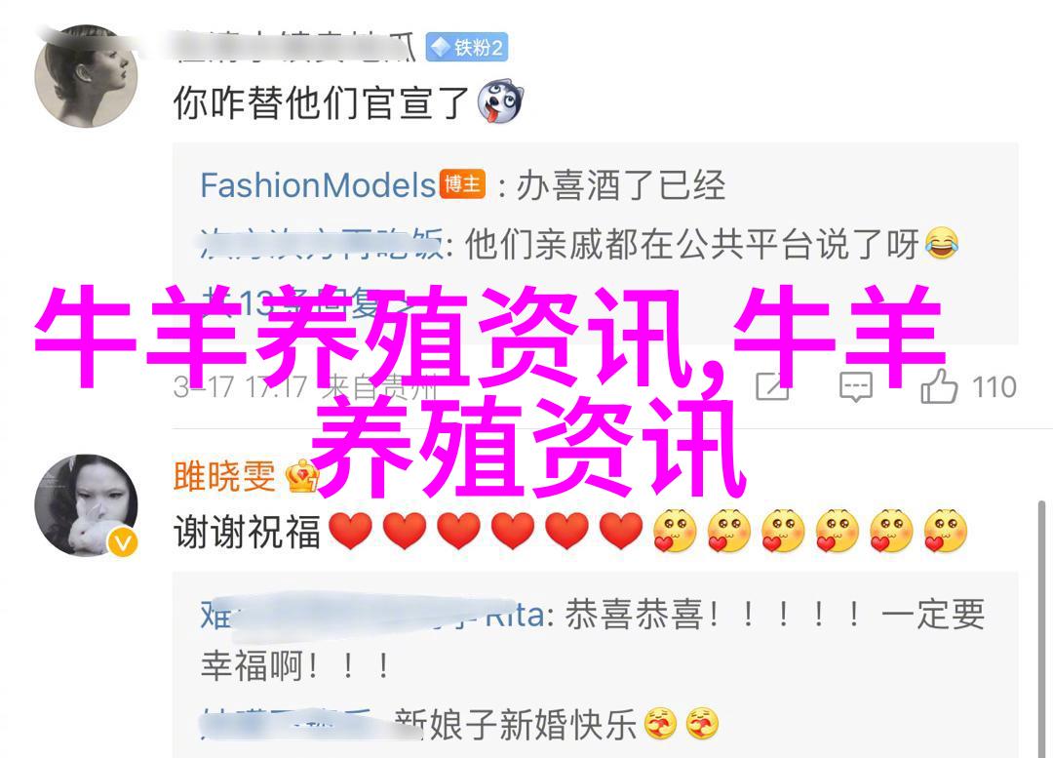
Task: Open 雎晓雯's profile avatar
Action: coord(86,505)
